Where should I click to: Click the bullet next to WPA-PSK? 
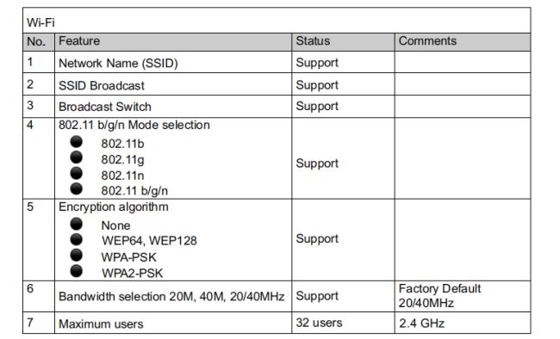point(76,256)
